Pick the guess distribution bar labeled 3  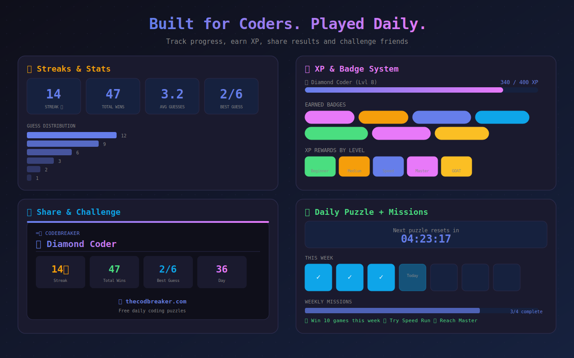tap(40, 161)
